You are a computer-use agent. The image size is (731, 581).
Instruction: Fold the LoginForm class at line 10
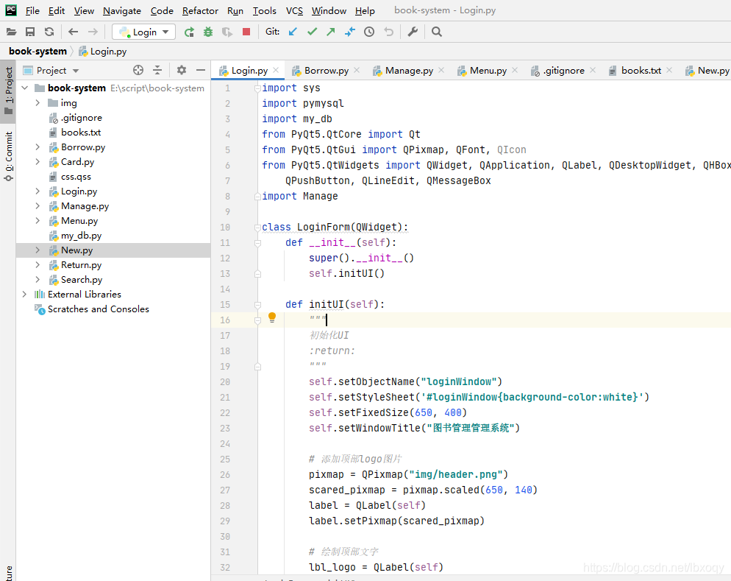257,228
